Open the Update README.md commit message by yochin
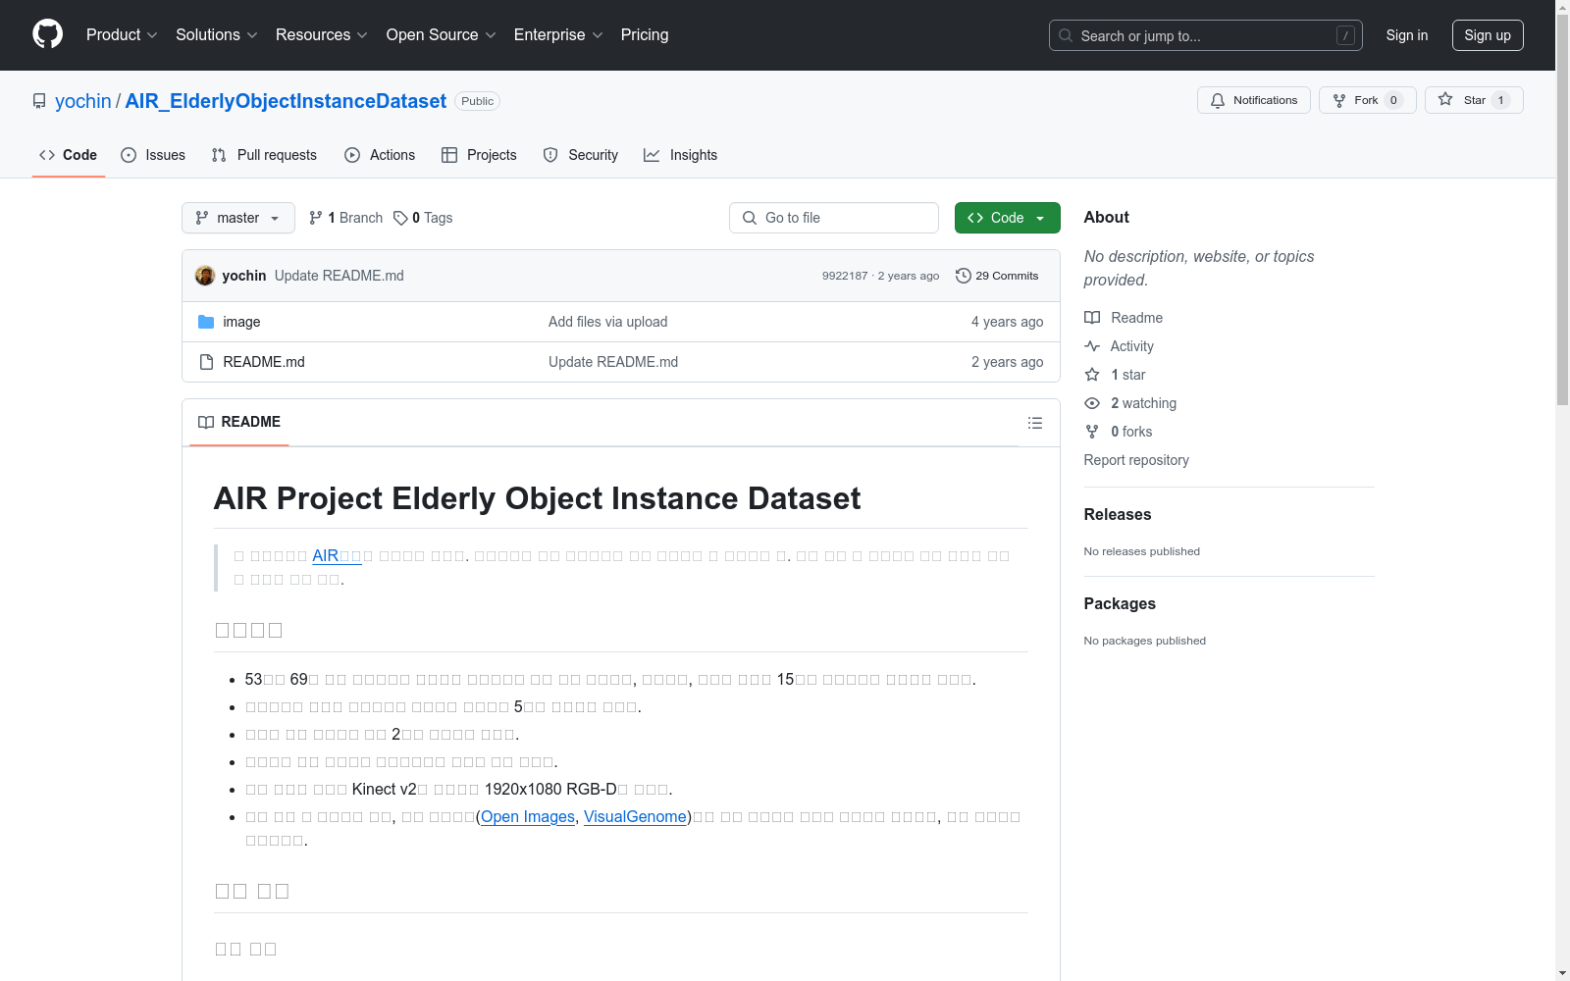 340,276
